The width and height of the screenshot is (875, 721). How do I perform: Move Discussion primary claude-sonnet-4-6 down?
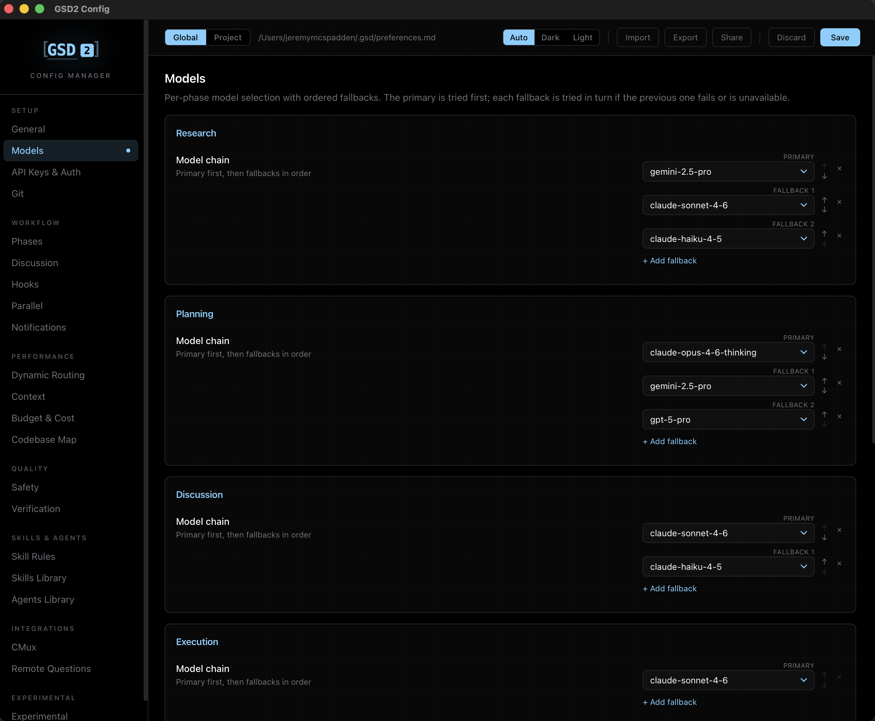[x=824, y=538]
